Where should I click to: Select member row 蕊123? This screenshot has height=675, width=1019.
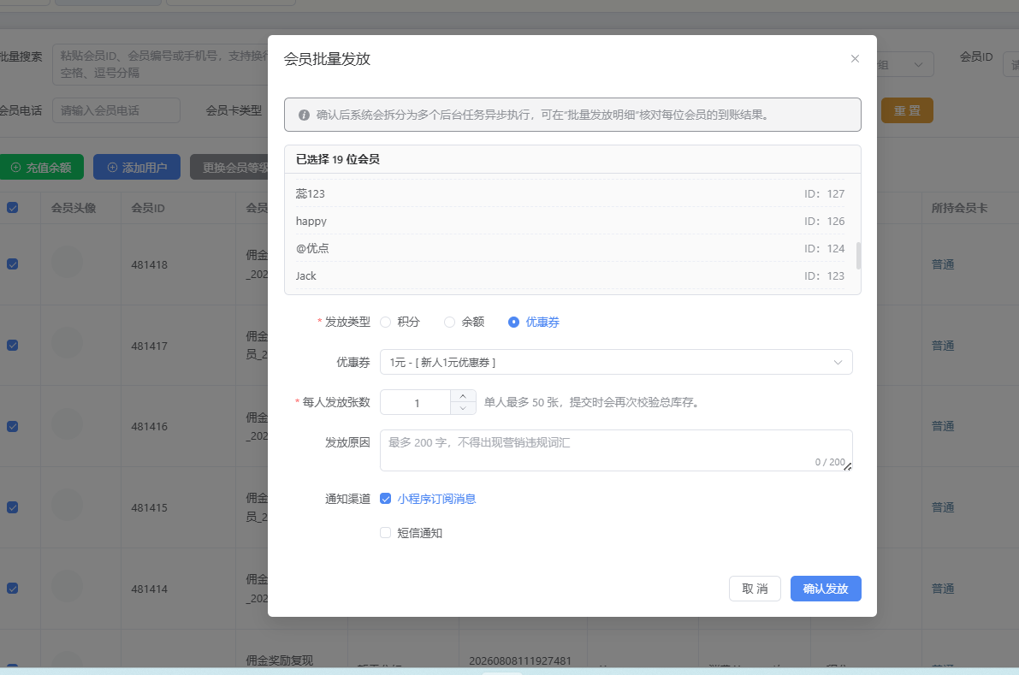pos(570,193)
